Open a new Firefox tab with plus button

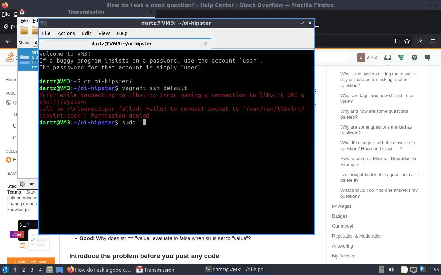317,26
